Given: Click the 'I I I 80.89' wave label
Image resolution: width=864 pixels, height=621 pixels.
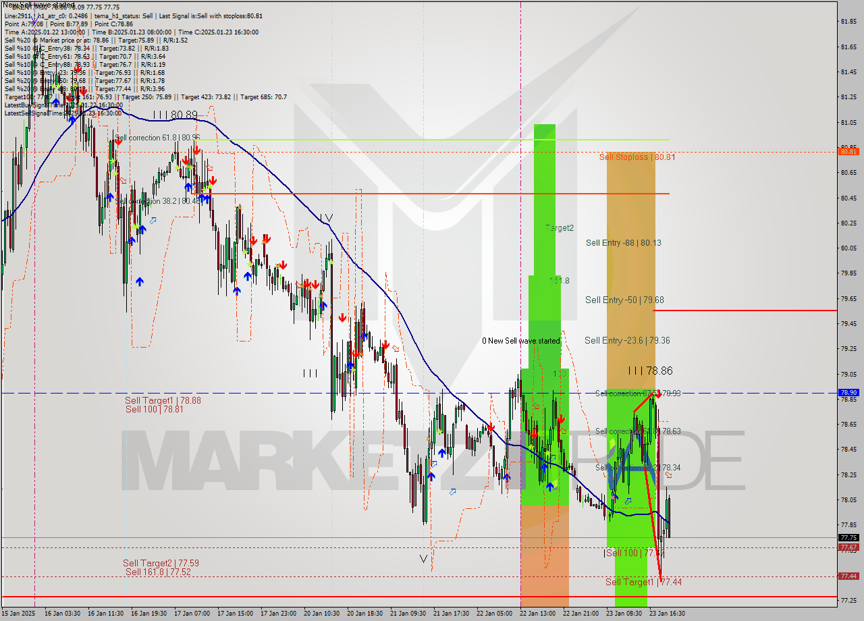Looking at the screenshot, I should tap(175, 115).
